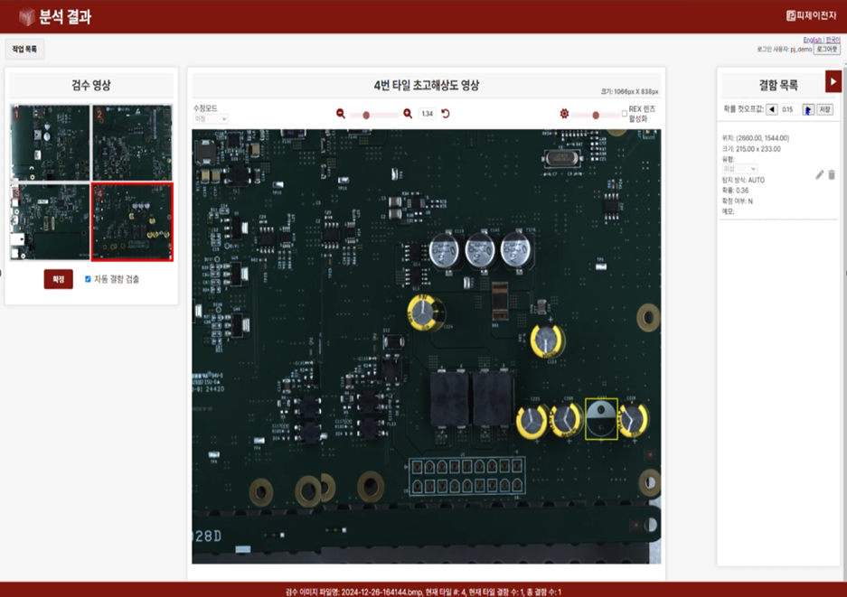Switch the language to 한국어
The width and height of the screenshot is (847, 597).
pyautogui.click(x=833, y=40)
